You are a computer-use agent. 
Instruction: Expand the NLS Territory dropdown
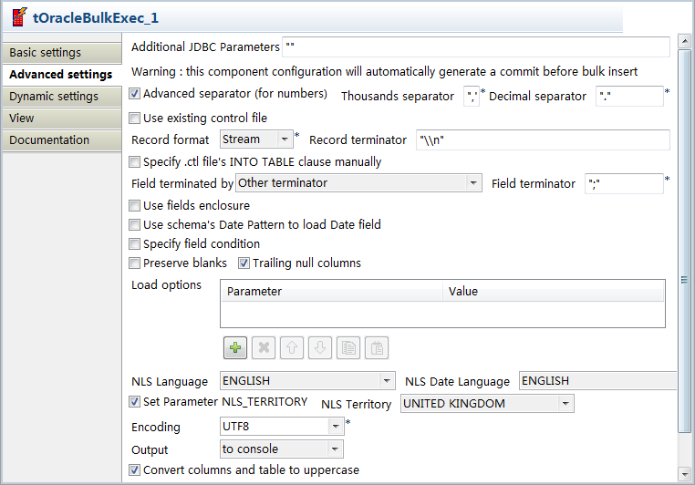pos(566,403)
